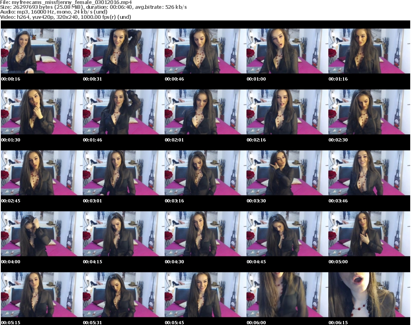The height and width of the screenshot is (325, 411).
Task: Click the 00:05:31 timestamp label
Action: click(x=93, y=323)
